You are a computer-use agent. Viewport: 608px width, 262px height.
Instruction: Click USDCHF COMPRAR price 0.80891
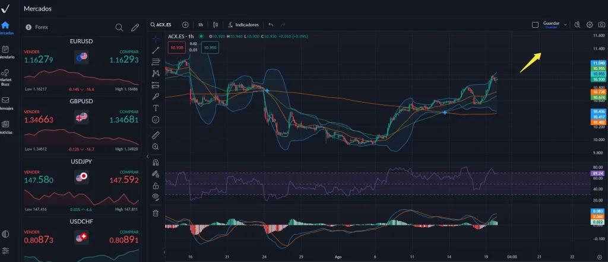click(x=123, y=240)
